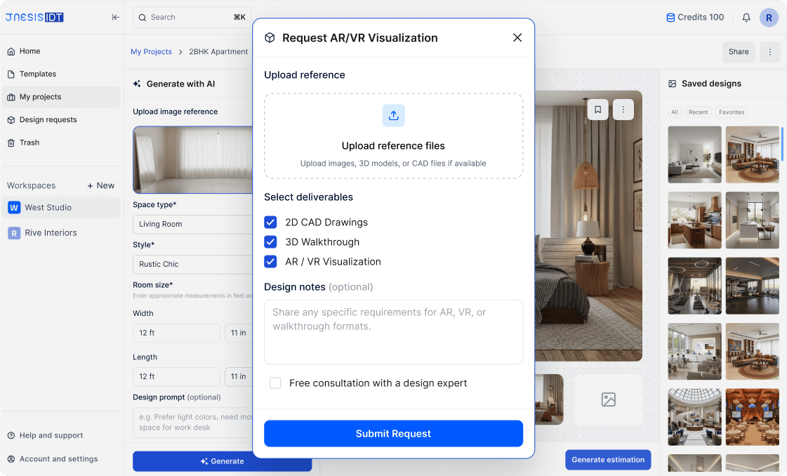The height and width of the screenshot is (476, 787).
Task: Open the notifications bell
Action: (746, 18)
